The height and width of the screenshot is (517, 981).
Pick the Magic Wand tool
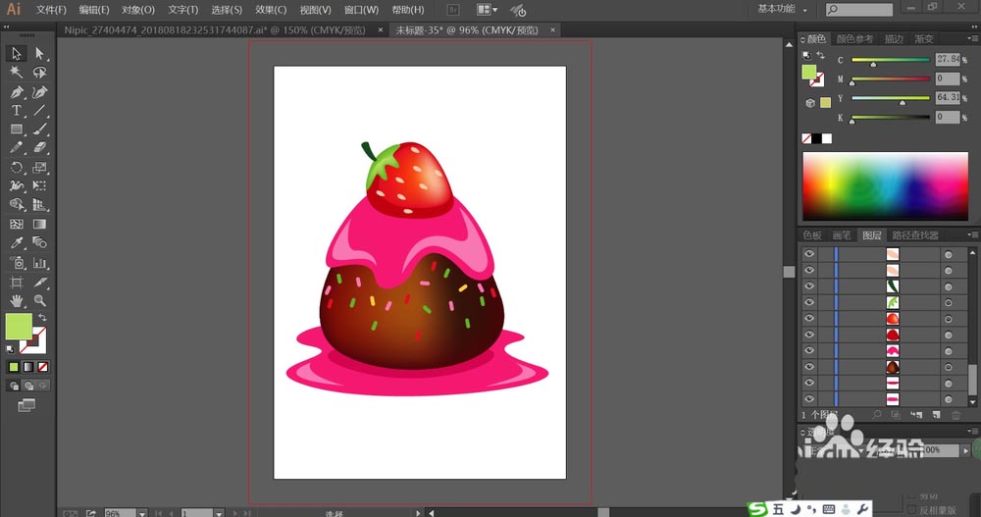(17, 73)
